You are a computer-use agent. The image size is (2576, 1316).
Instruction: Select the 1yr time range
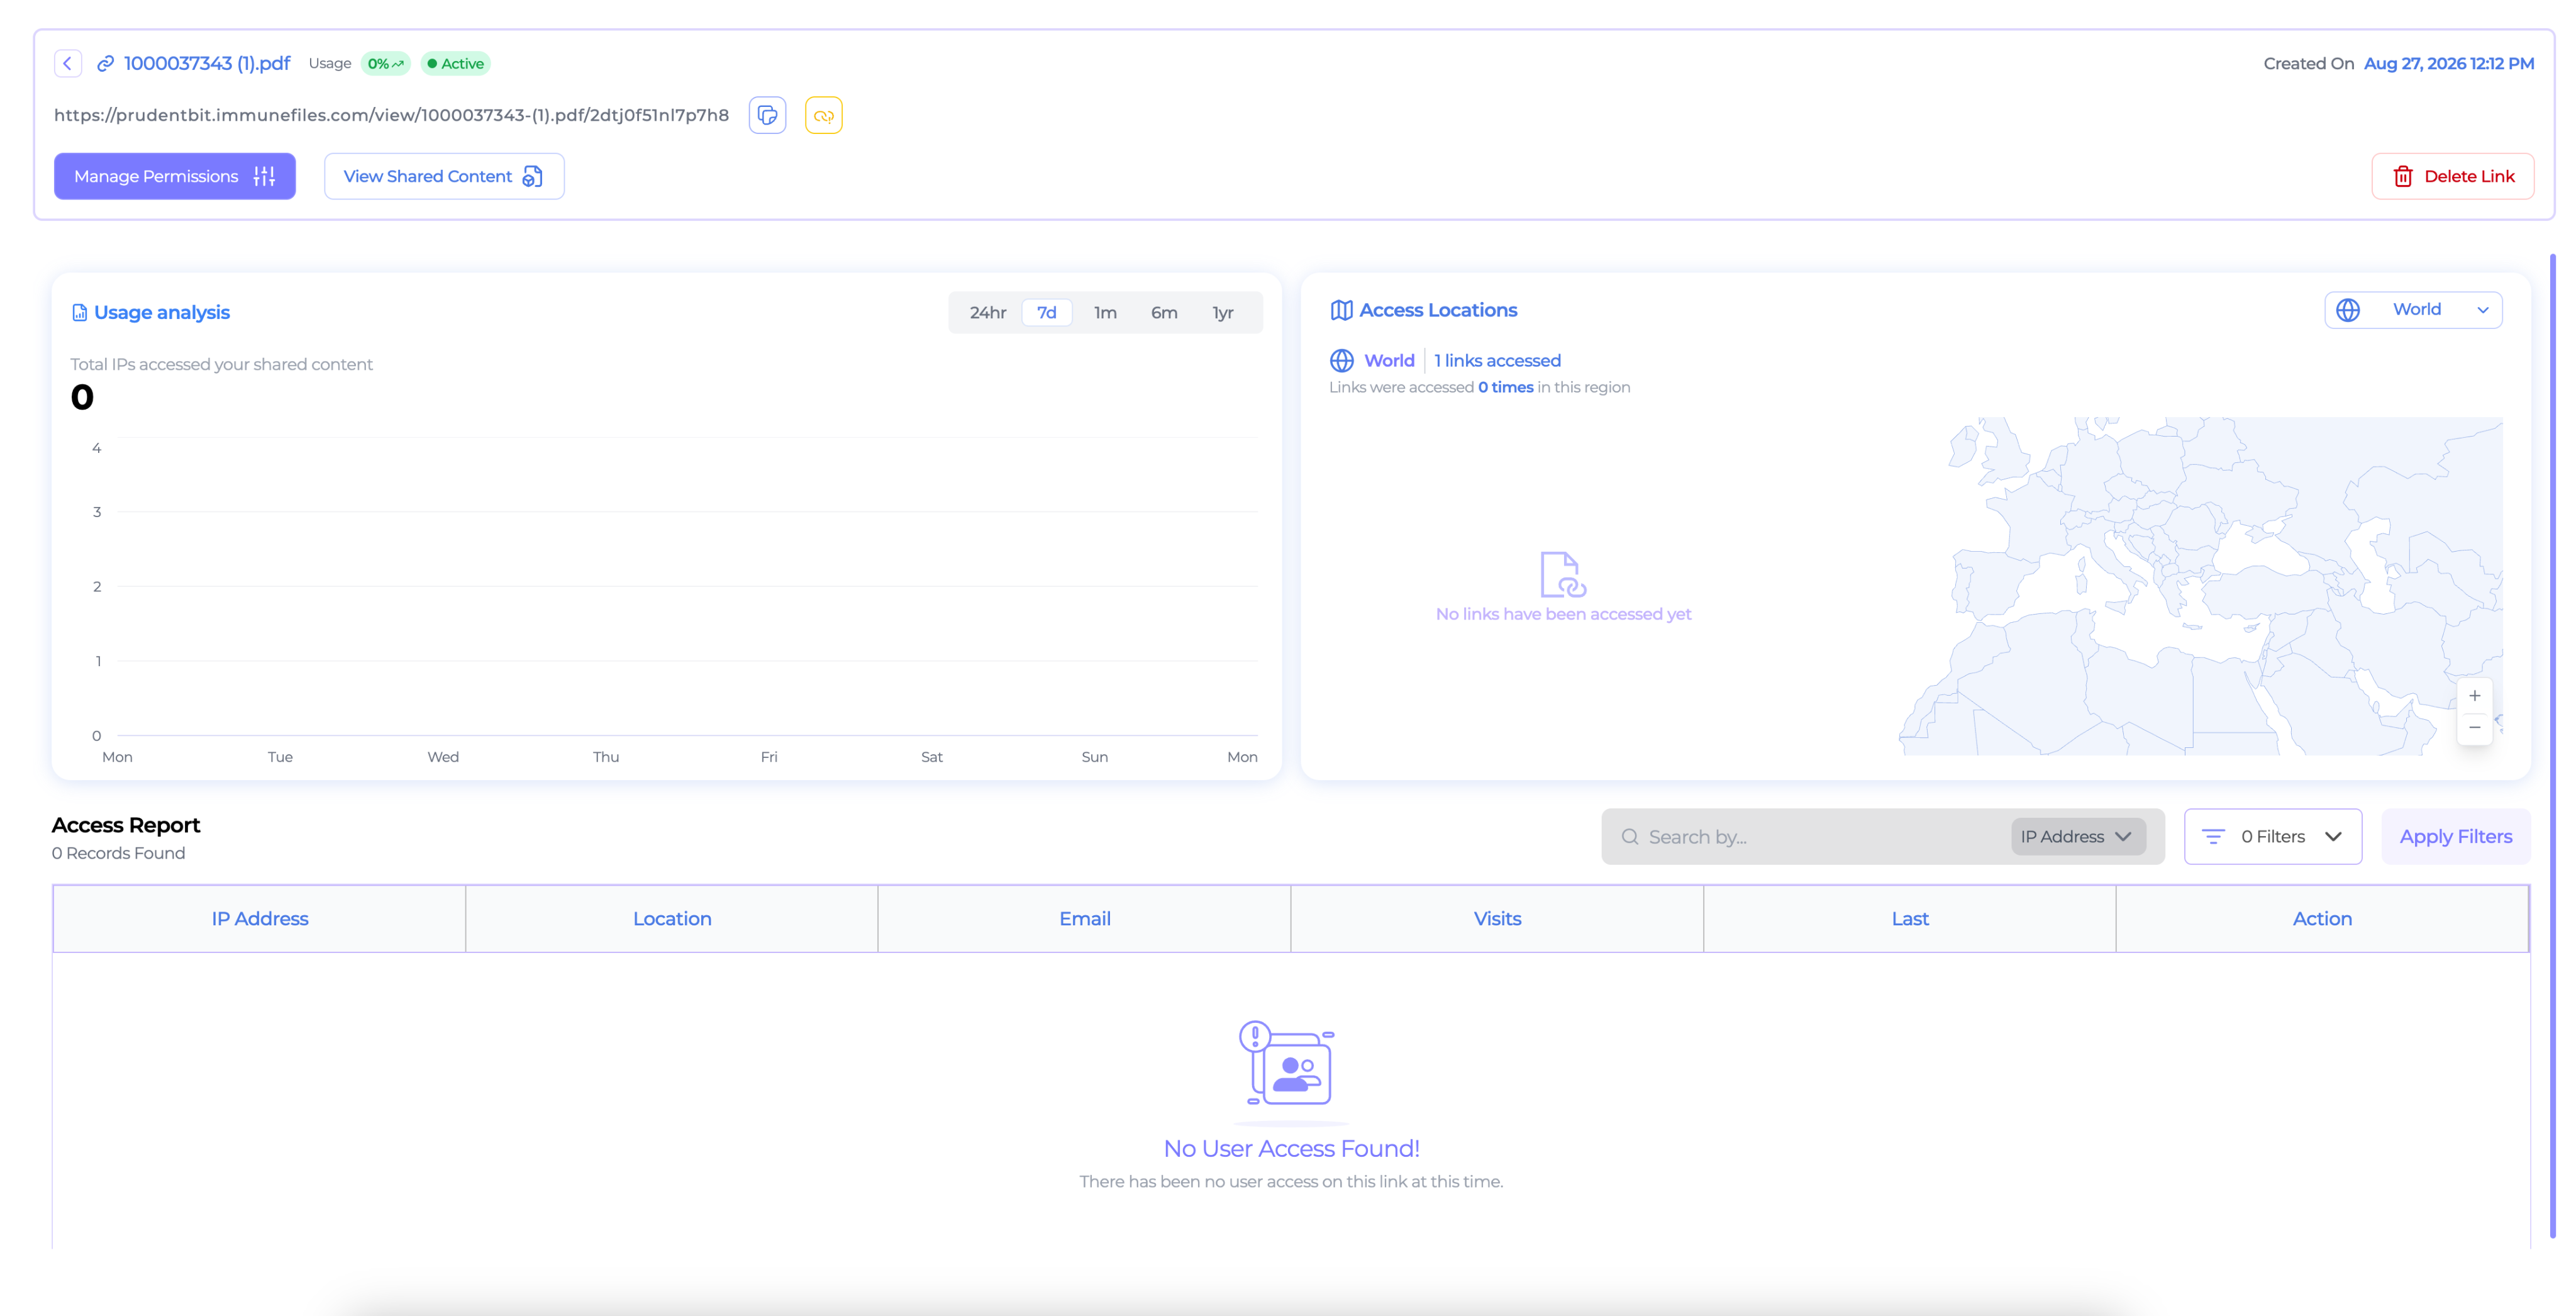(1222, 313)
